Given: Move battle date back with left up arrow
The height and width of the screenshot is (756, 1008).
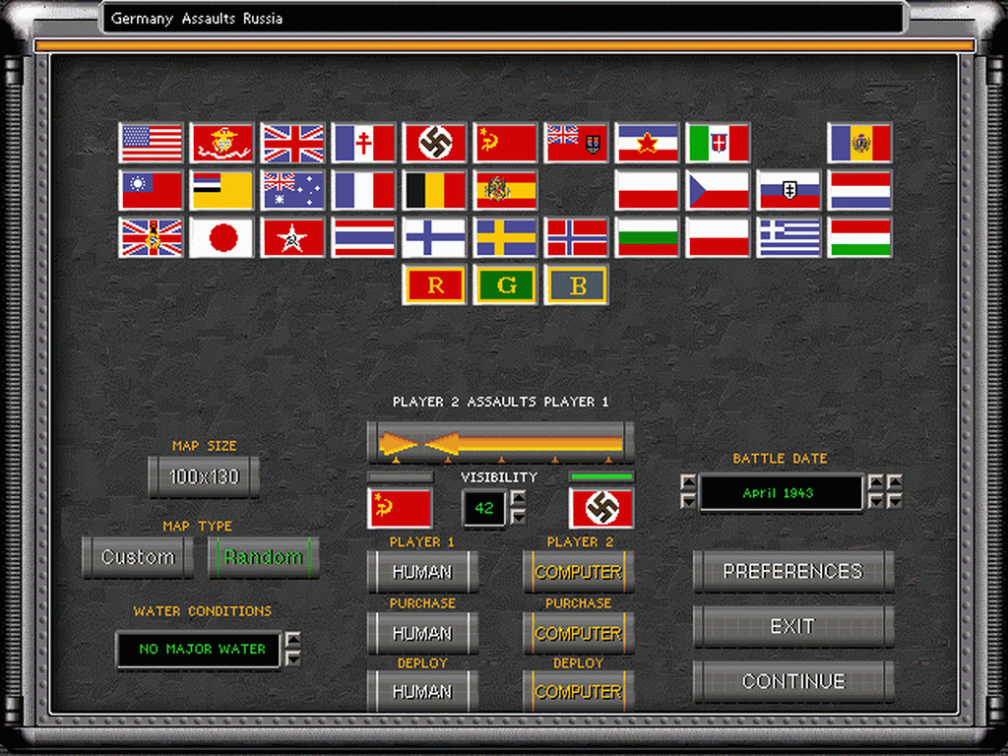Looking at the screenshot, I should pyautogui.click(x=688, y=483).
